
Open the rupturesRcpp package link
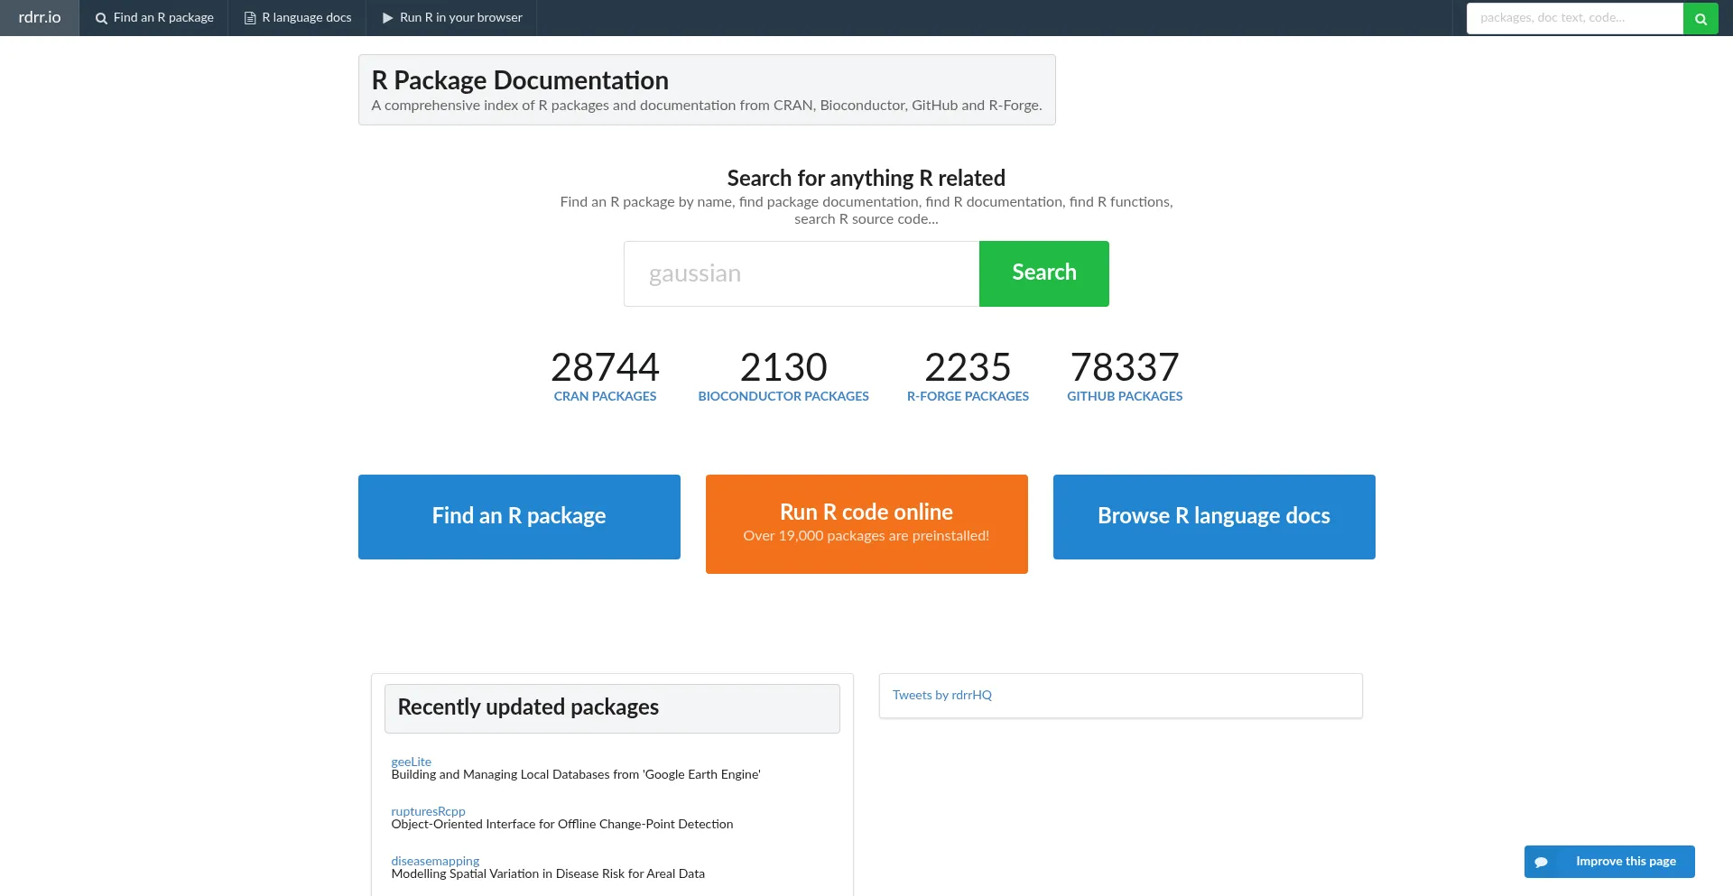pos(428,811)
